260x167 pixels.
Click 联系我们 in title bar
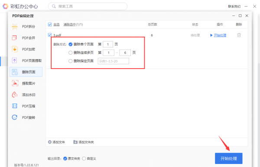(x=234, y=6)
